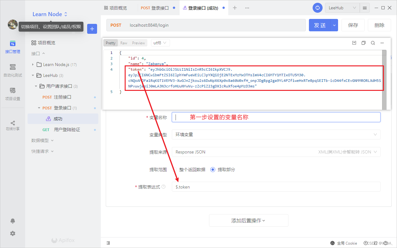Click the 删除 delete button
Viewport: 397px width, 248px height.
coord(379,25)
